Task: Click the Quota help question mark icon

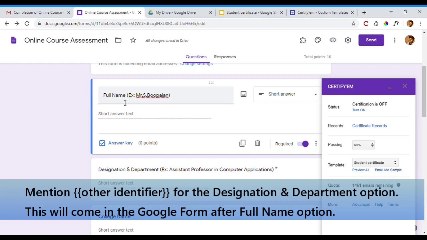Action: point(398,185)
